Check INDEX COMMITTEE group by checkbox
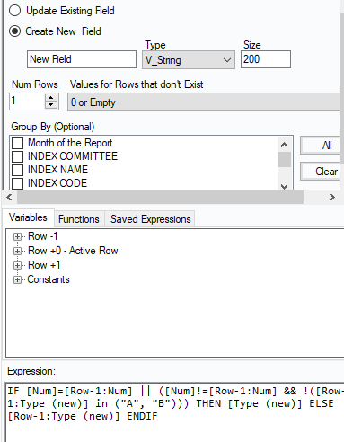 pyautogui.click(x=17, y=156)
